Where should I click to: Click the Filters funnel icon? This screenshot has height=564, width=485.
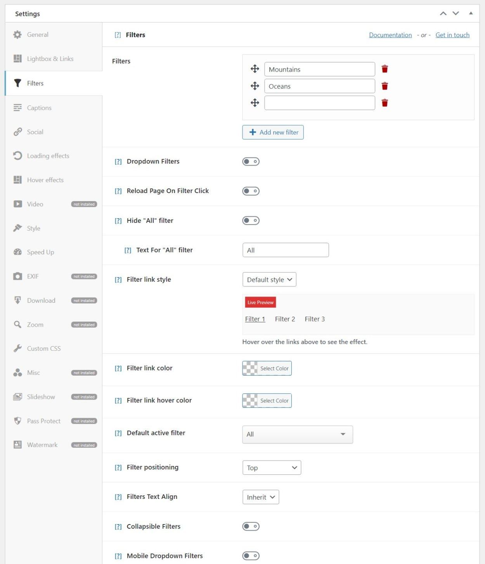click(17, 83)
